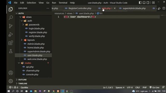Open the Testing flask view

(11, 51)
